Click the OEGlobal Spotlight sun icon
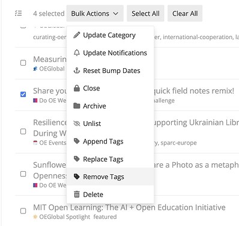The height and width of the screenshot is (226, 239). point(35,217)
